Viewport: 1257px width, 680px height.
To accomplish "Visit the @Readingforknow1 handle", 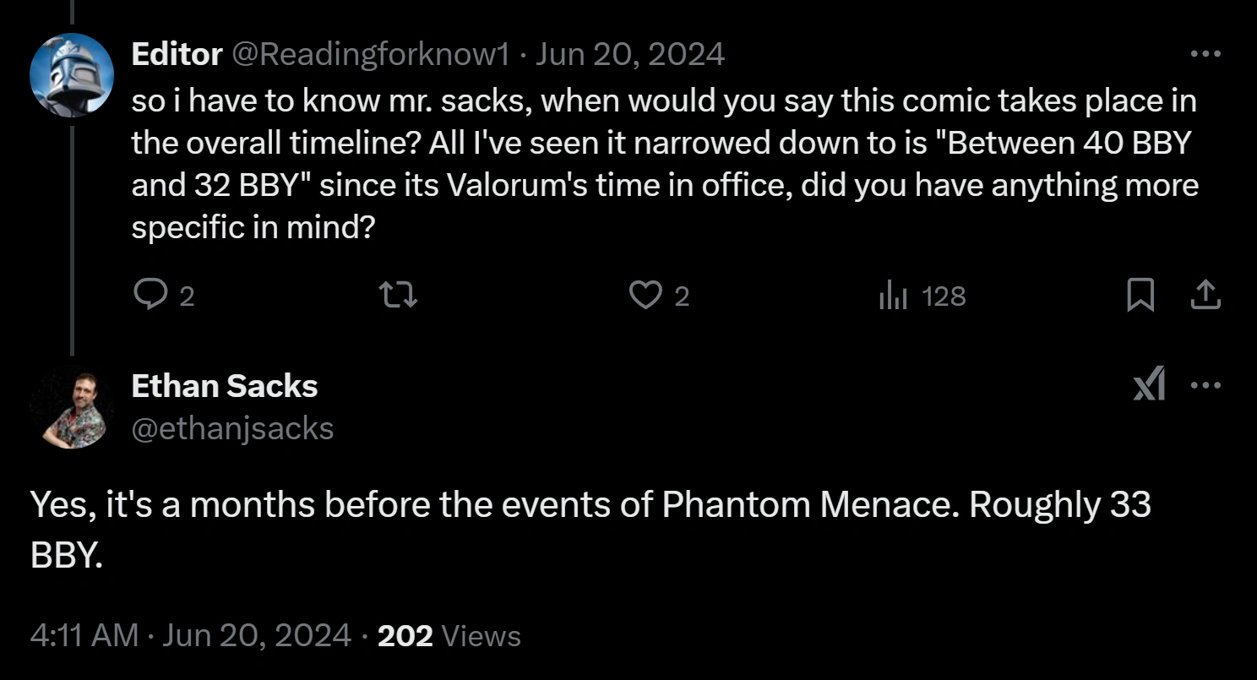I will (x=370, y=55).
